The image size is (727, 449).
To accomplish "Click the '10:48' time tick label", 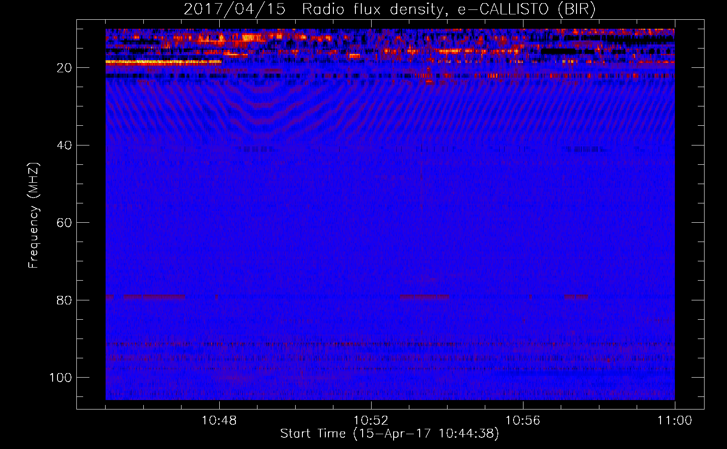I will 219,421.
